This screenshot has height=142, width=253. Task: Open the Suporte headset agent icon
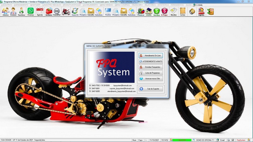pos(201,12)
